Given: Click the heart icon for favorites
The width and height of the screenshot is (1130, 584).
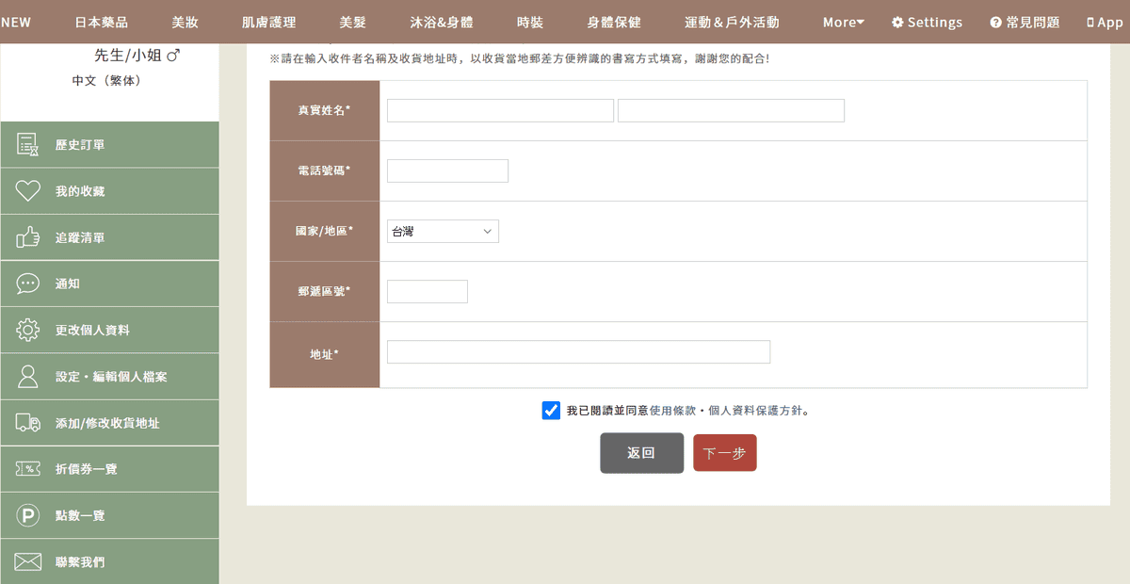Looking at the screenshot, I should pyautogui.click(x=27, y=191).
